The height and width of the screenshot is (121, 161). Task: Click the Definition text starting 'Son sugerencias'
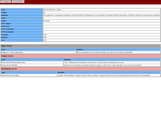(x=102, y=15)
